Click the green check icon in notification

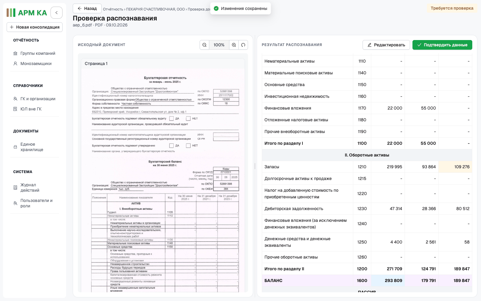(x=216, y=8)
